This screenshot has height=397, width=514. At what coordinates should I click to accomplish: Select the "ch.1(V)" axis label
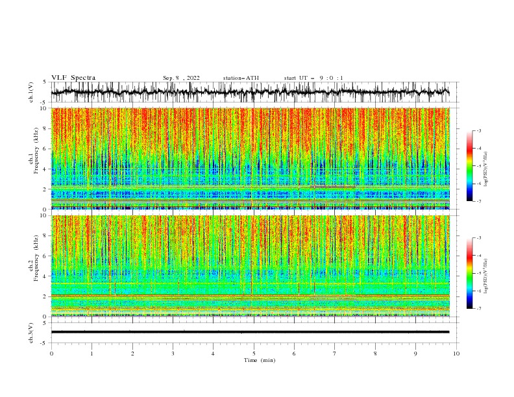pos(31,92)
